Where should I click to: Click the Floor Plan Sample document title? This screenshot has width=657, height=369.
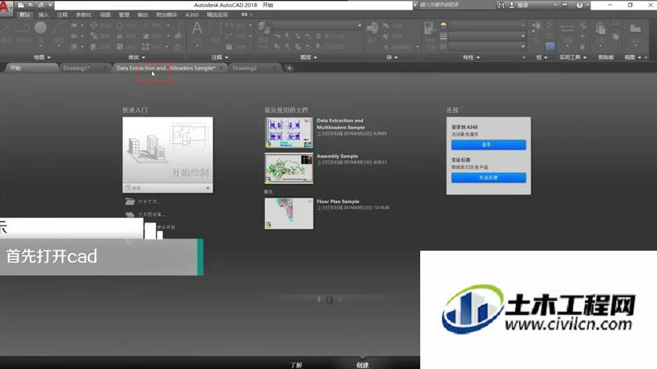338,201
